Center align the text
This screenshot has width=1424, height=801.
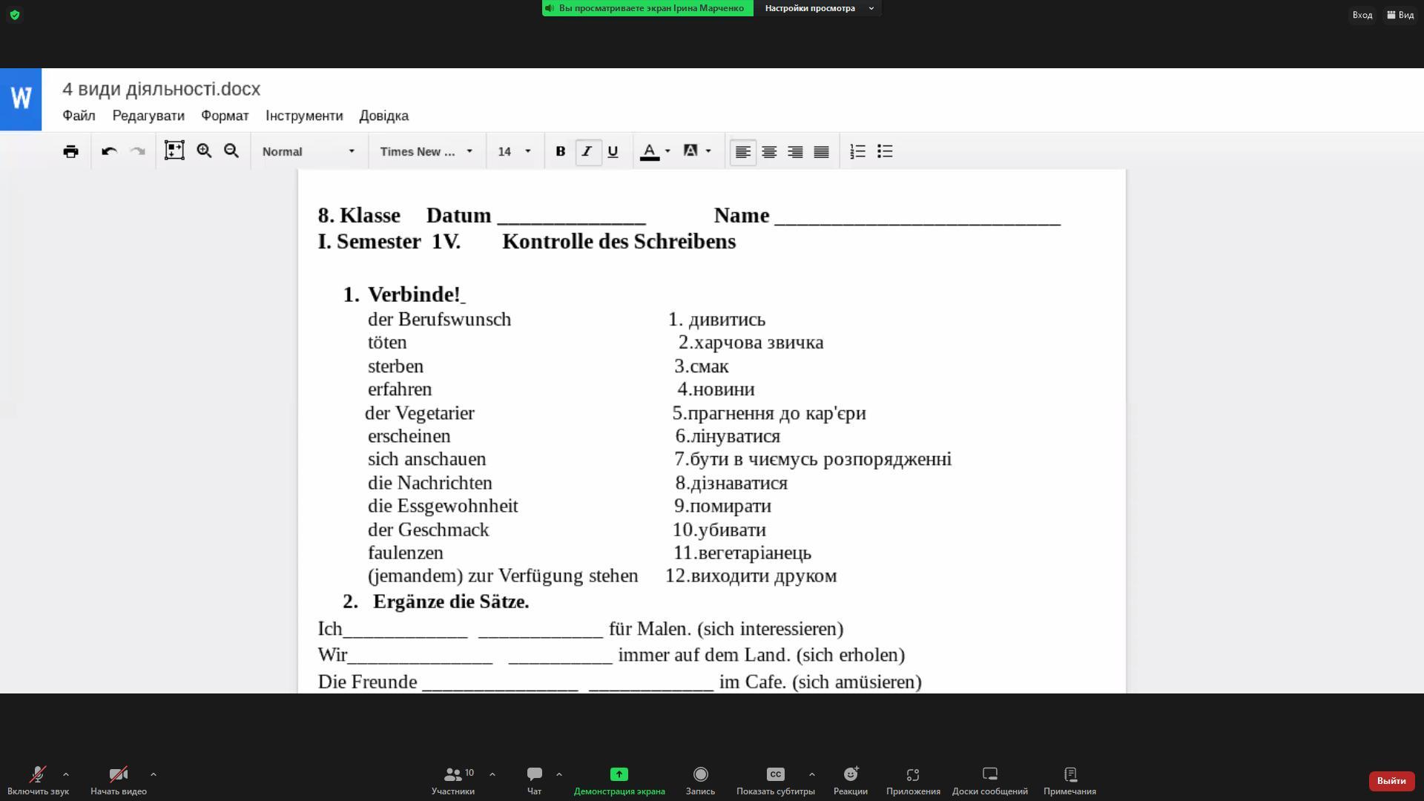click(769, 152)
